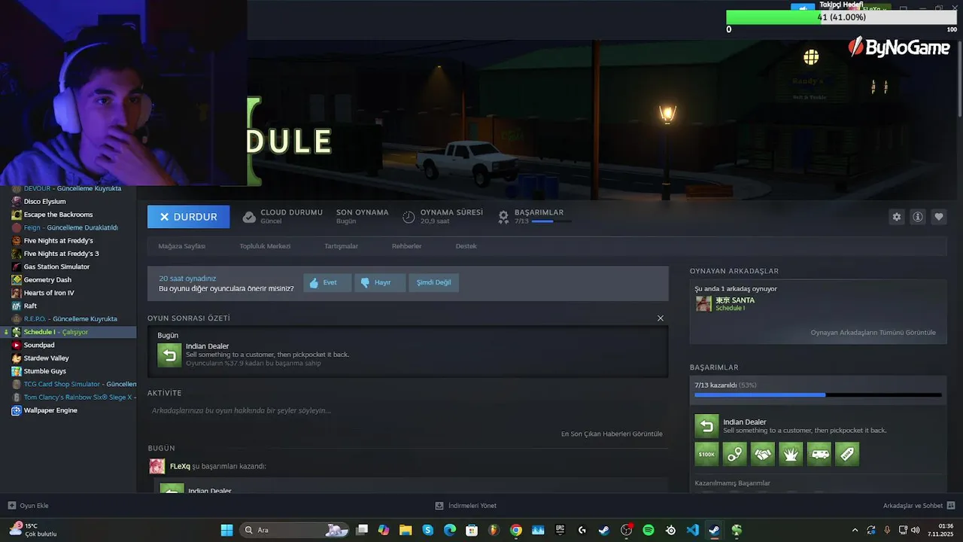The image size is (963, 542).
Task: Click the Cloud Durumu cloud icon
Action: [x=249, y=217]
